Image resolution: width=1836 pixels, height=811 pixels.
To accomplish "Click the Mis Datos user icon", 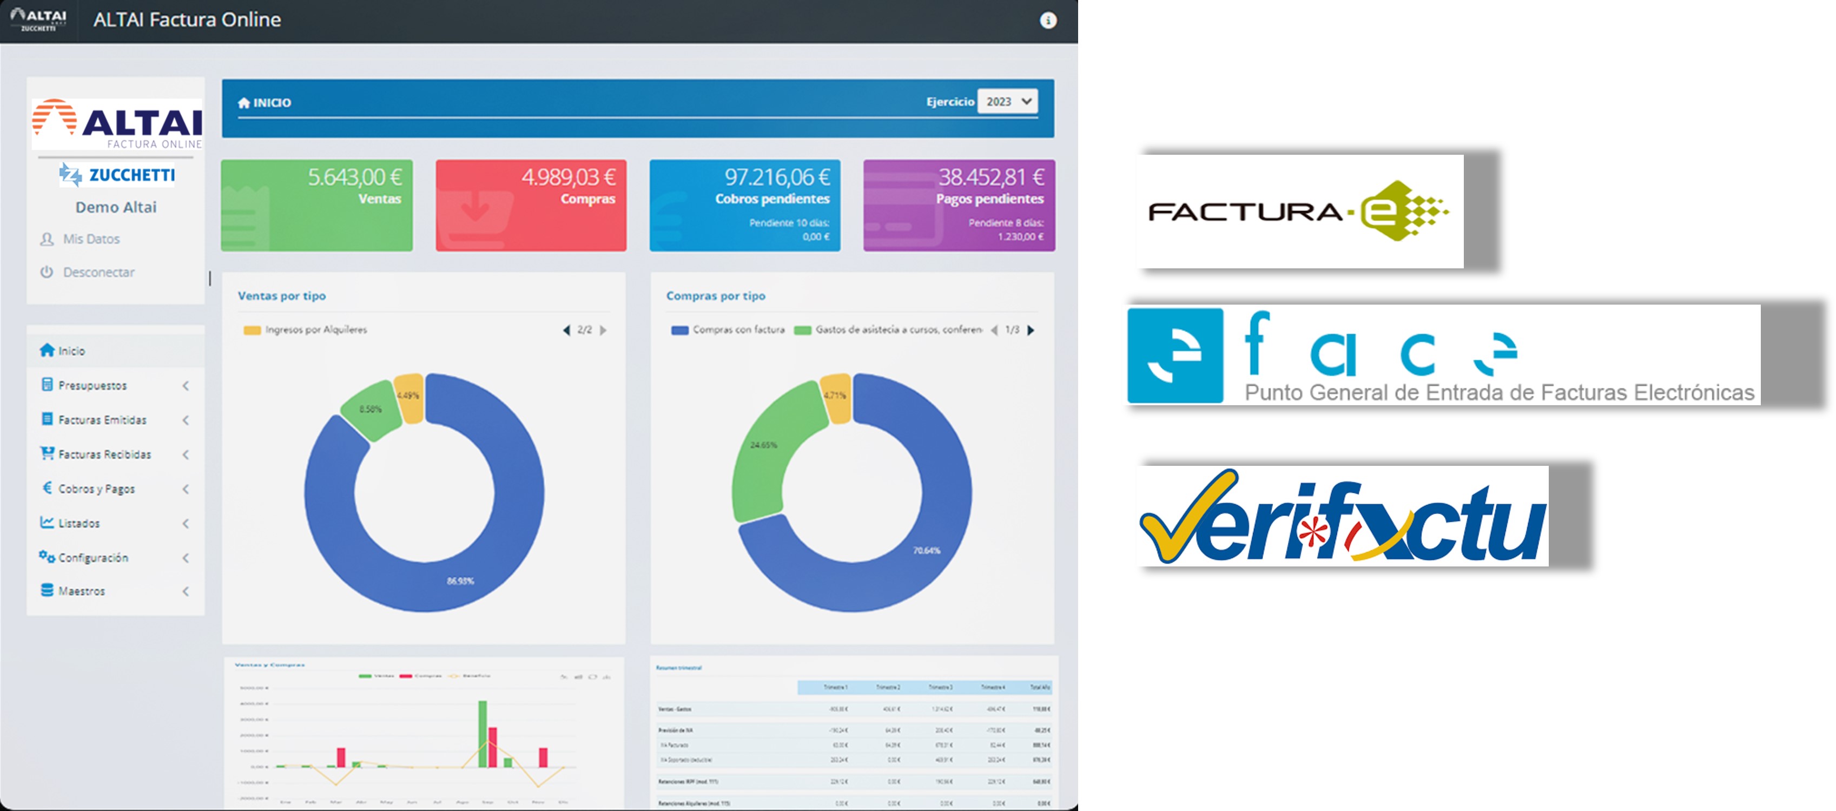I will coord(47,239).
